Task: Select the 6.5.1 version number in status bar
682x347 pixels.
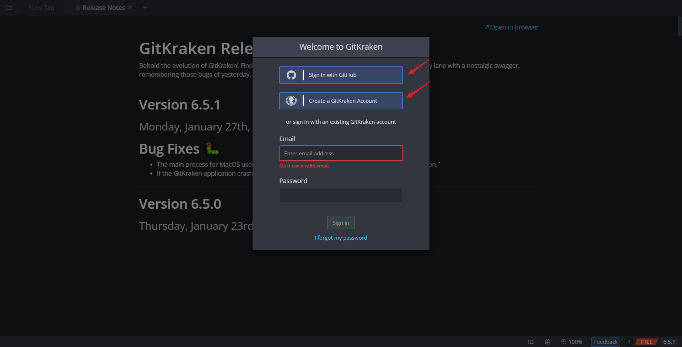Action: pos(669,342)
